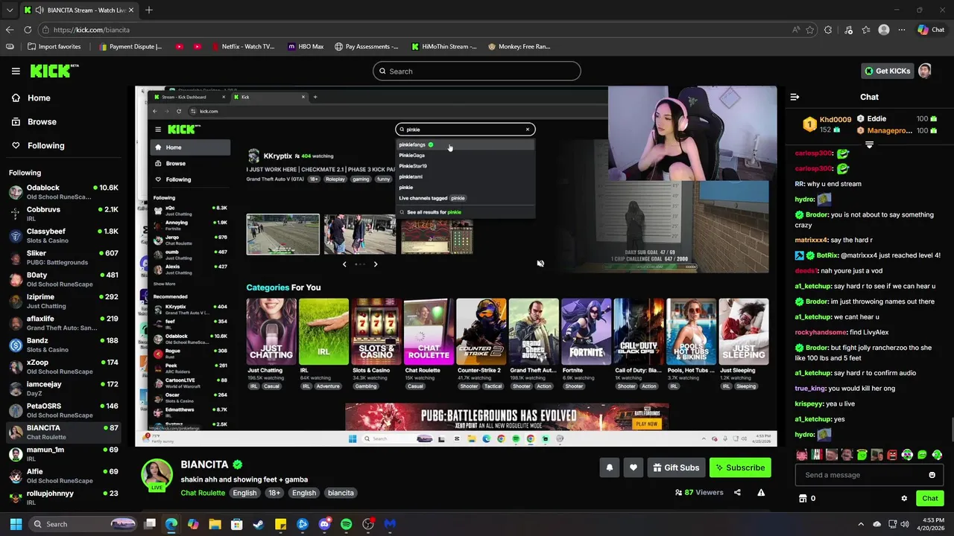Open xZoop channel in Following list
Image resolution: width=954 pixels, height=536 pixels.
[x=63, y=366]
